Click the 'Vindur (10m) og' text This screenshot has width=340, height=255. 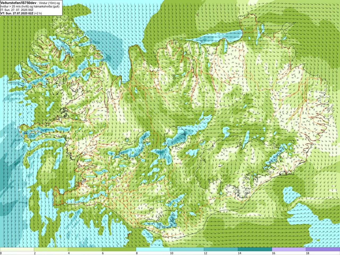coord(49,3)
